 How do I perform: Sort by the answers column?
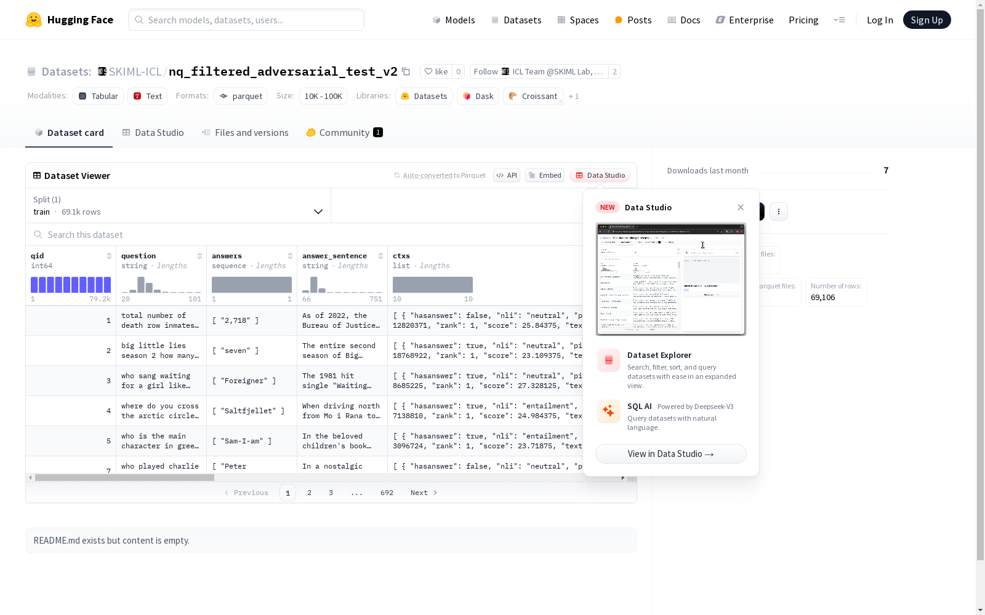click(290, 256)
